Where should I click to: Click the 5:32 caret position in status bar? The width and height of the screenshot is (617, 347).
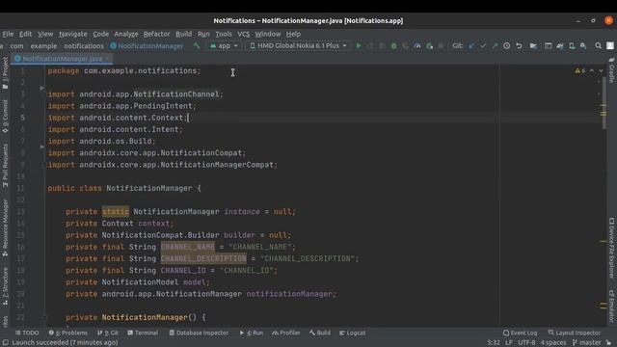[493, 343]
